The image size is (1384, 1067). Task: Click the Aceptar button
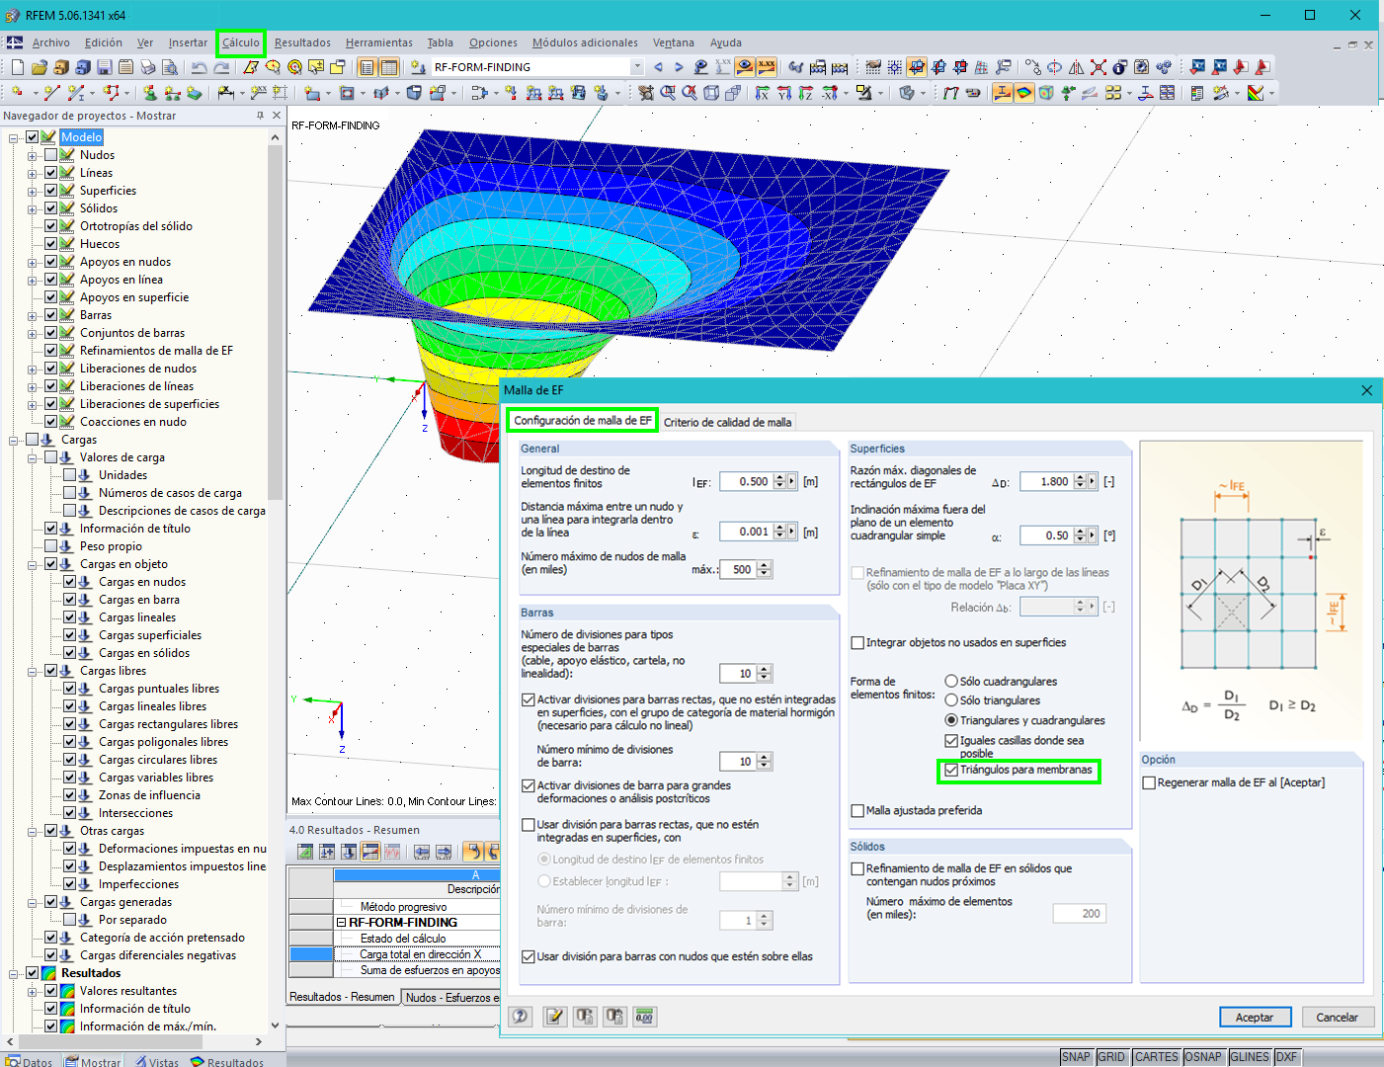(1254, 1017)
